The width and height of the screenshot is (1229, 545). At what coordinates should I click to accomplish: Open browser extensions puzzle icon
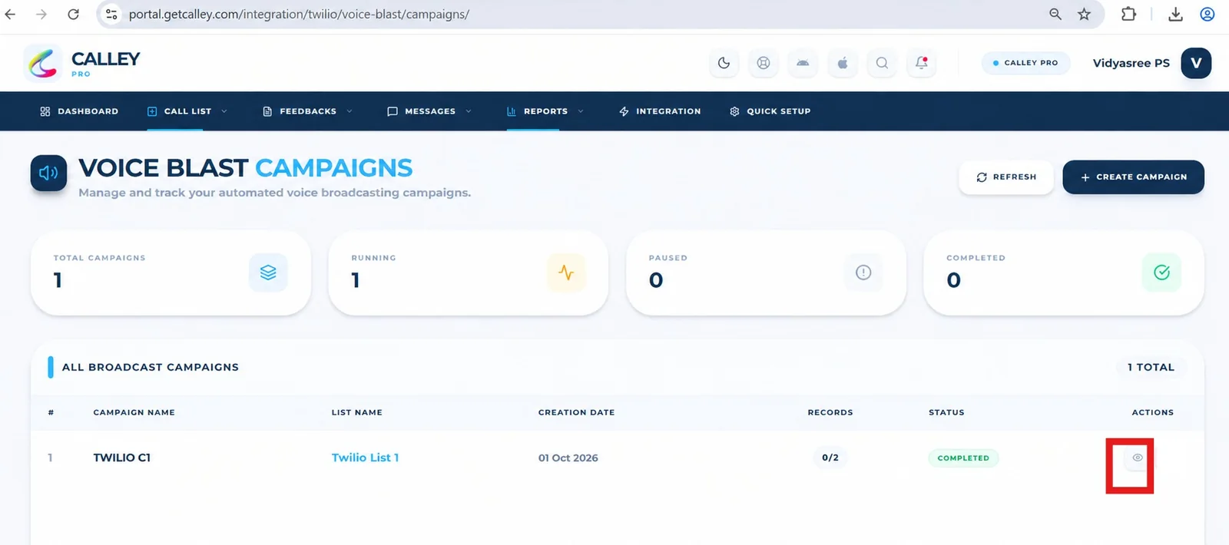[x=1128, y=14]
